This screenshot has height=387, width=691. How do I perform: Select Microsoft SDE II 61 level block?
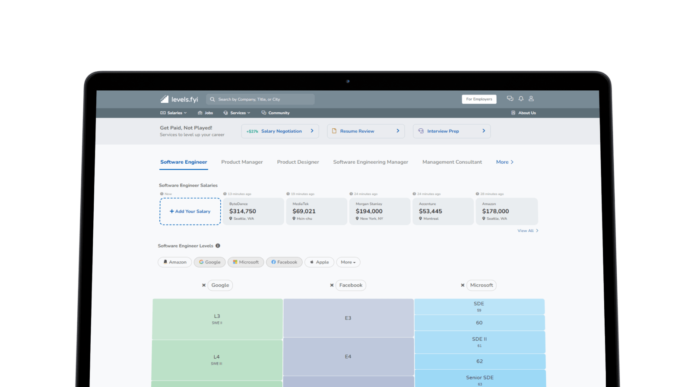tap(480, 342)
